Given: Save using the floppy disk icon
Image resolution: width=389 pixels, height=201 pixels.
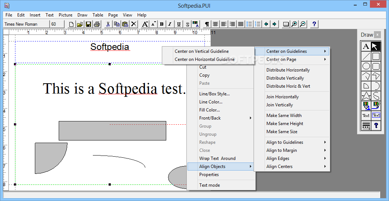Looking at the screenshot, I should click(x=88, y=24).
